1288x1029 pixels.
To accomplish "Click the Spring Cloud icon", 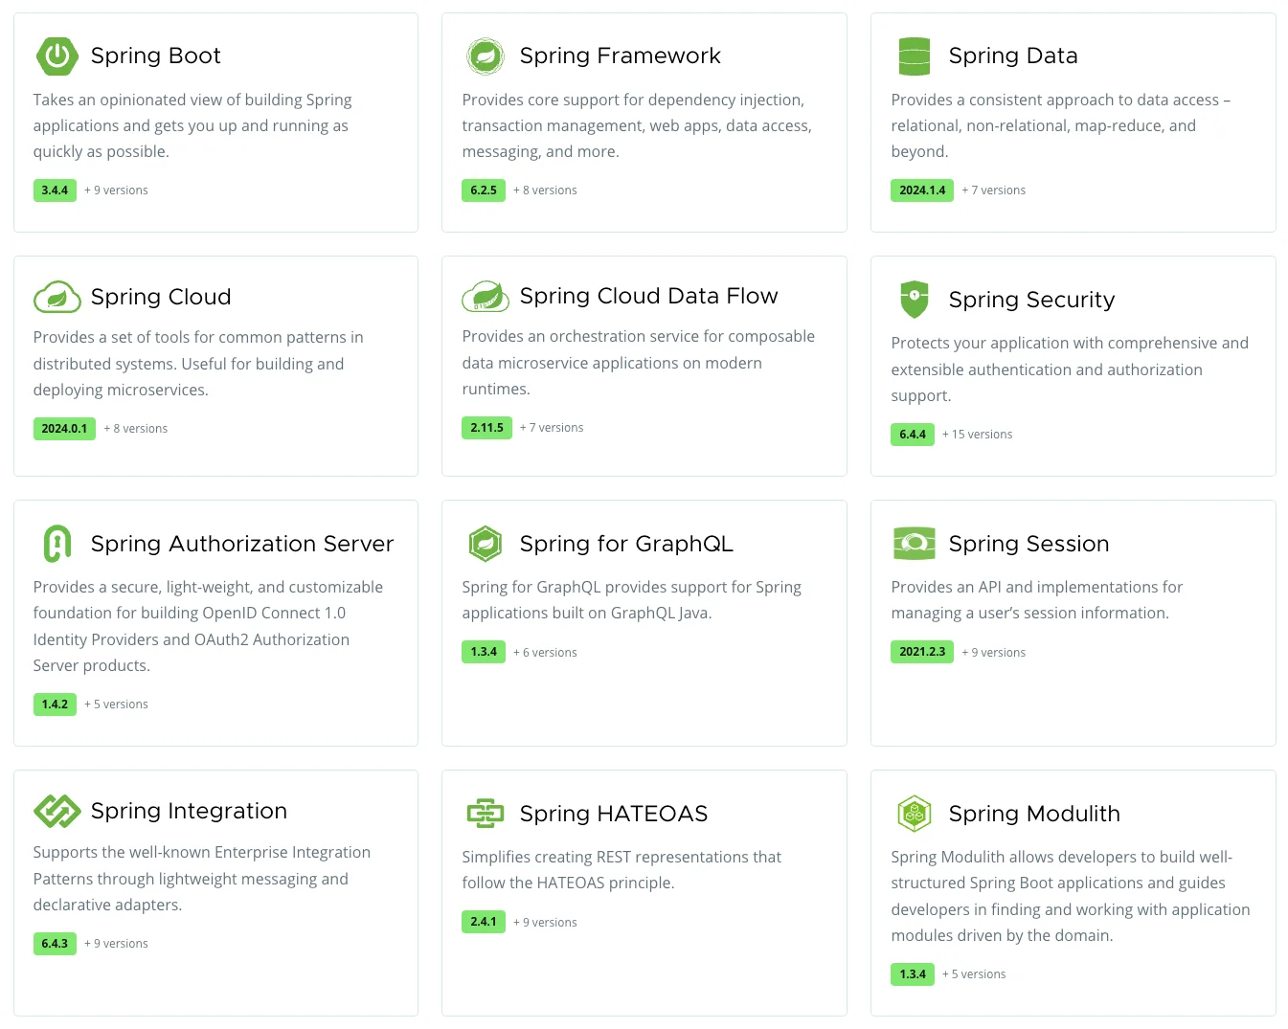I will pyautogui.click(x=56, y=297).
